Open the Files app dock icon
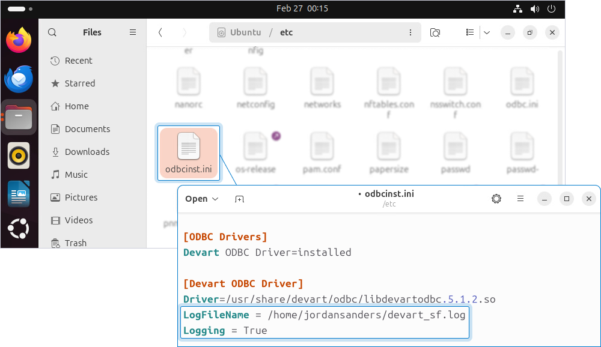 pyautogui.click(x=19, y=117)
